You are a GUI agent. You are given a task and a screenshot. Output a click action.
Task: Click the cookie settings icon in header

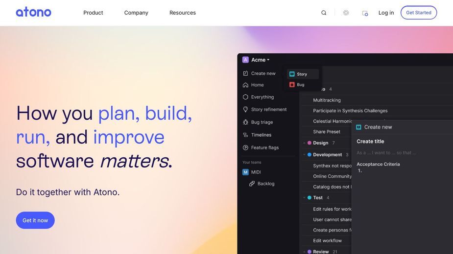pyautogui.click(x=365, y=13)
